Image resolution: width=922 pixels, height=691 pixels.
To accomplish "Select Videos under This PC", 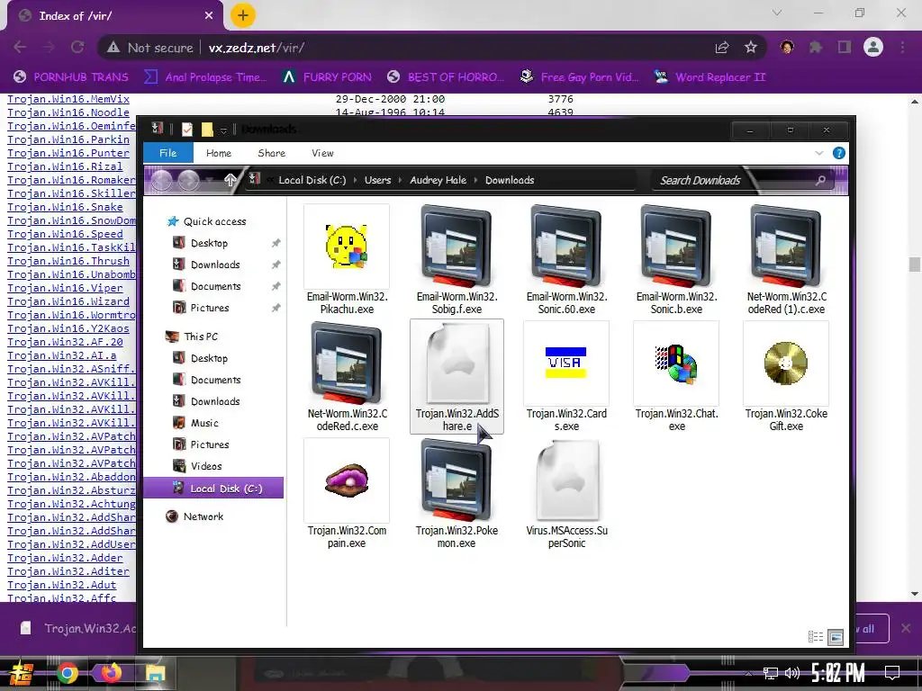I will [197, 466].
